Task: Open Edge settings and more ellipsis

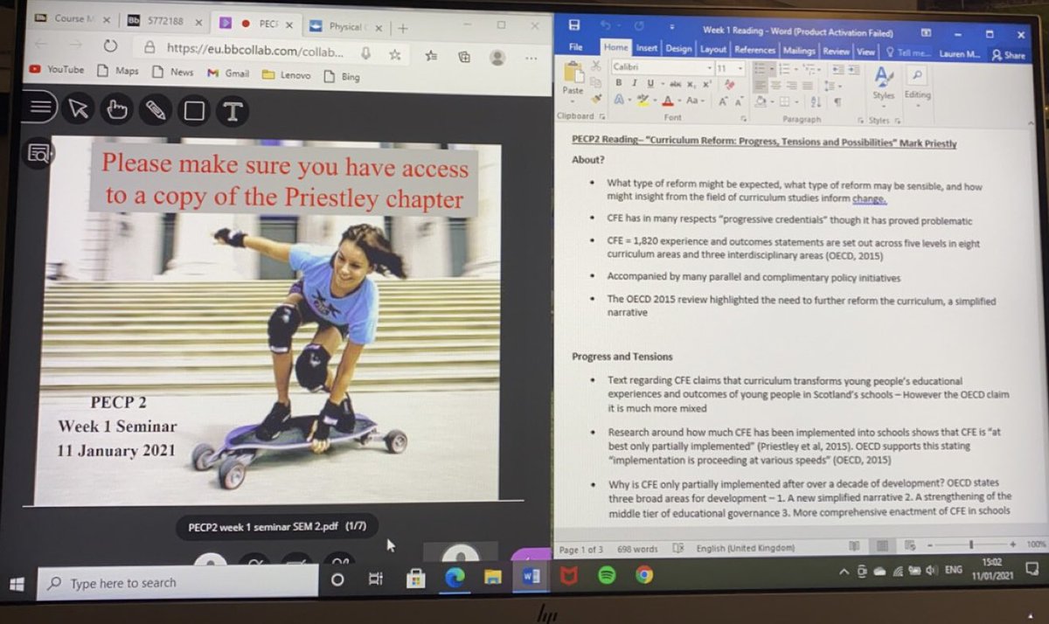Action: point(532,58)
